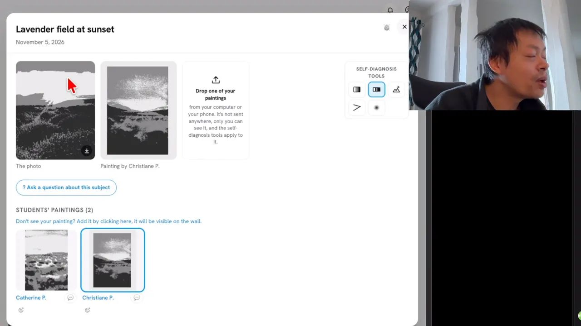Click the bug report icon near close
Screen dimensions: 581x326
(387, 28)
